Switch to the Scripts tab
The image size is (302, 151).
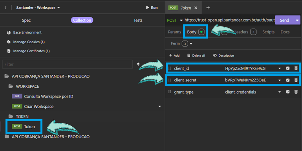[268, 32]
